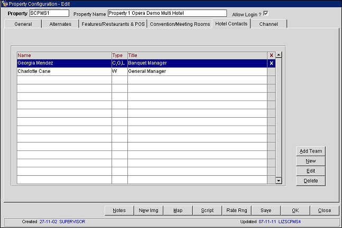The height and width of the screenshot is (228, 342).
Task: Edit the selected hotel contact
Action: point(310,171)
